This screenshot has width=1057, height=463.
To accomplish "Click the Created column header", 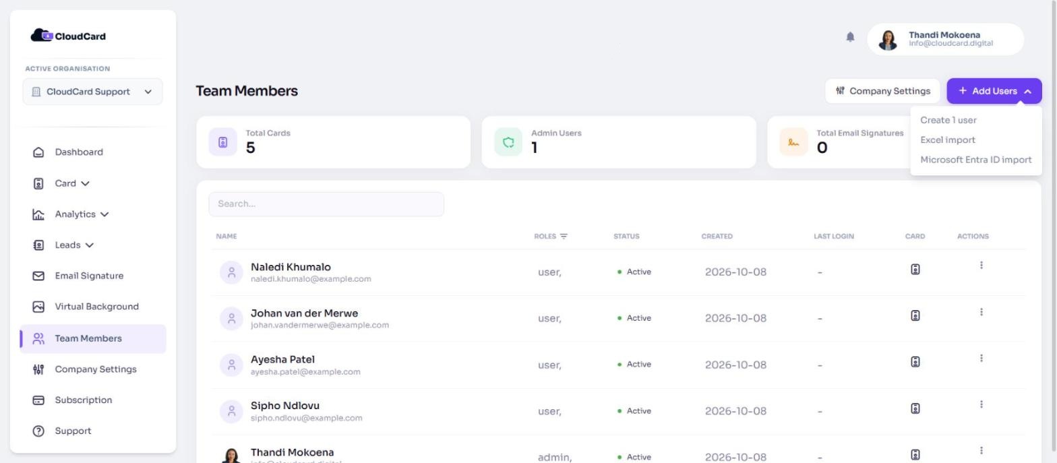I will click(x=717, y=237).
